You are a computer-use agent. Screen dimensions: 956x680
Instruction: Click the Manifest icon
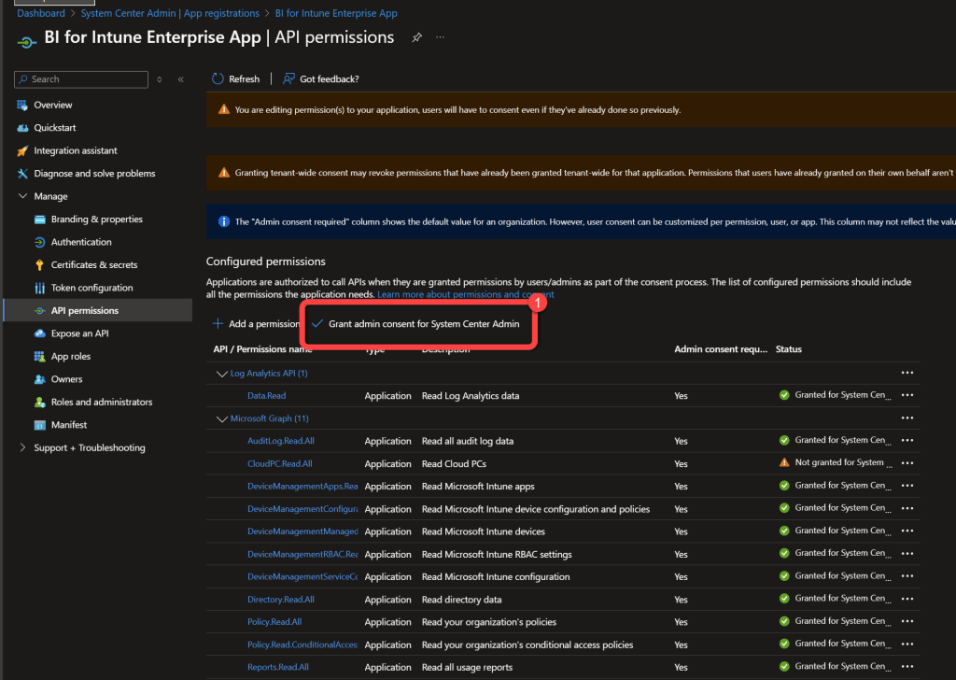[39, 425]
